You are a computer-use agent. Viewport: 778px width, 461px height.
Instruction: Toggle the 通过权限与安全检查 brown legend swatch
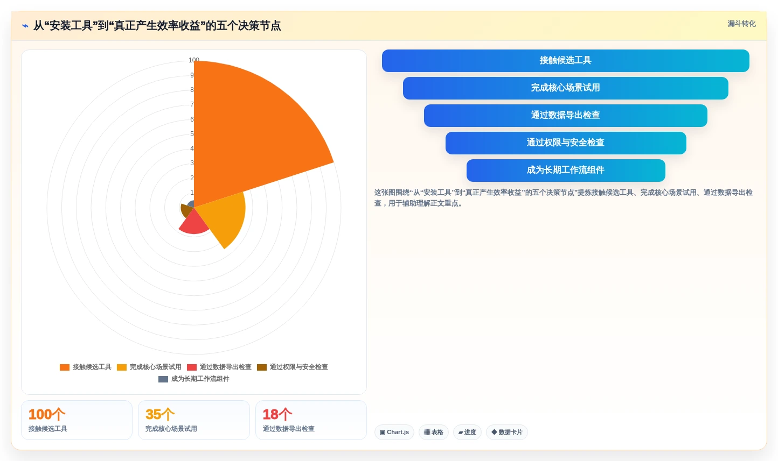coord(262,367)
